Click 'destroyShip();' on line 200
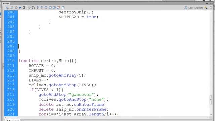215x121 pixels. (76, 12)
